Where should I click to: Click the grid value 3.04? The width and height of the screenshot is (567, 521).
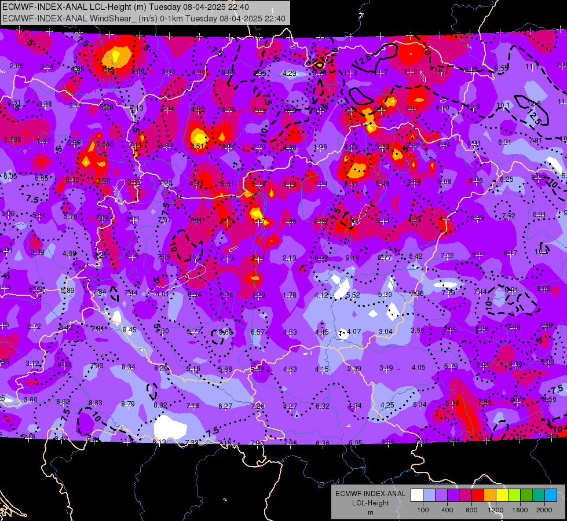tap(386, 332)
